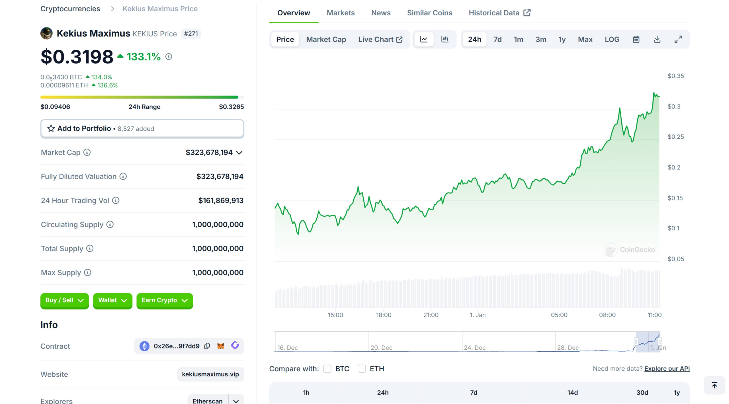The height and width of the screenshot is (404, 729).
Task: Open the Live Chart link
Action: pyautogui.click(x=380, y=39)
